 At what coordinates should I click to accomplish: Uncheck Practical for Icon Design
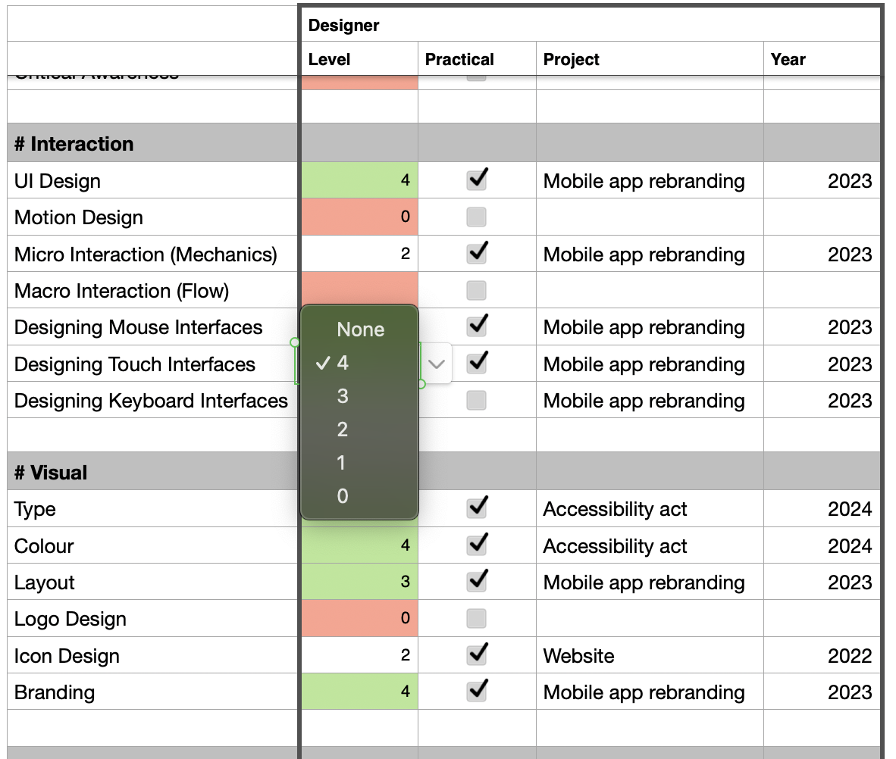click(476, 654)
